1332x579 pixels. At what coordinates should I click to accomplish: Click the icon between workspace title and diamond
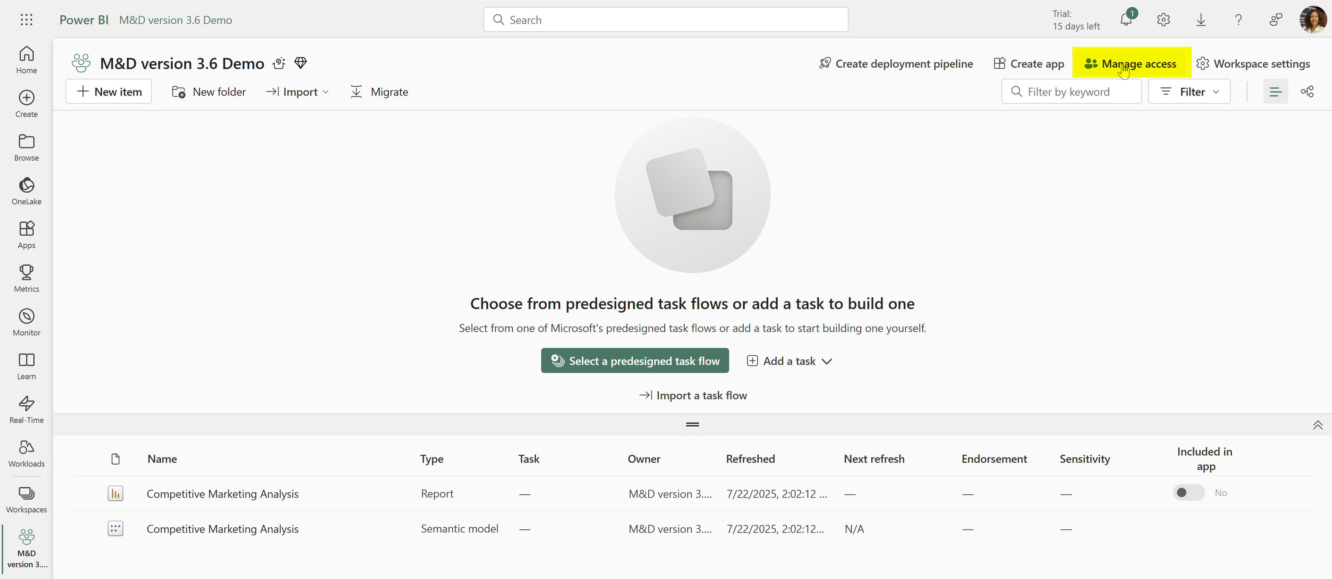pos(279,63)
